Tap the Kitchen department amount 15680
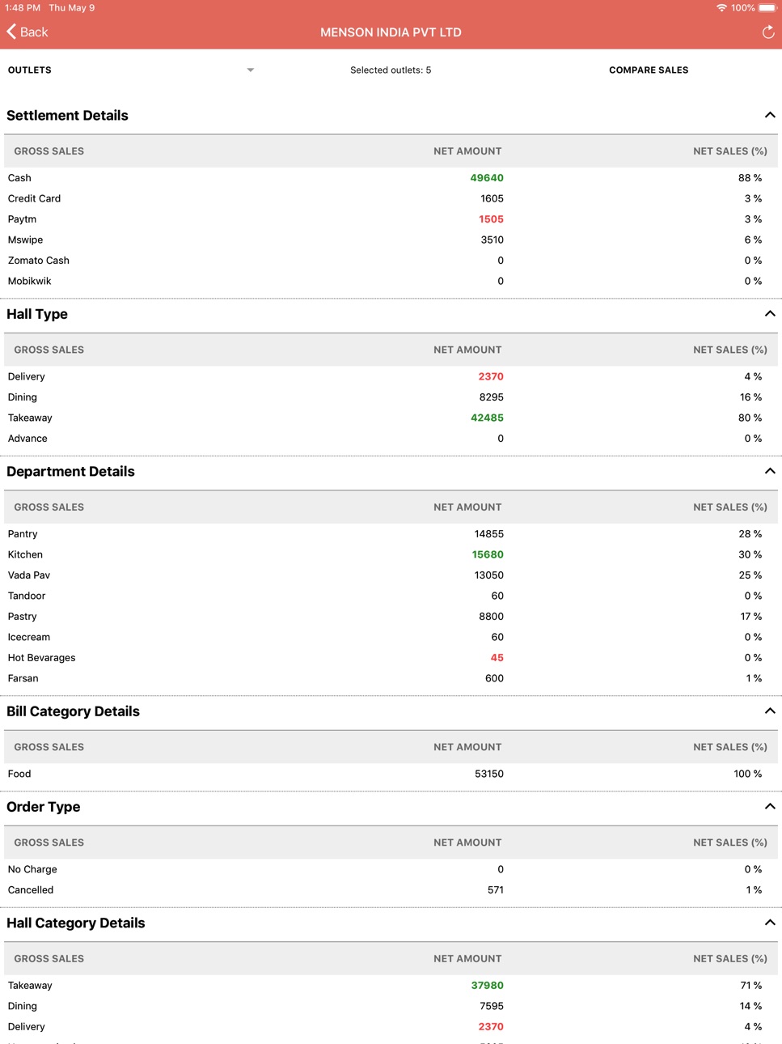 (488, 554)
